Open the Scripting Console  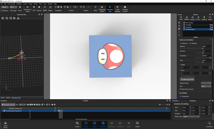(x=125, y=9)
